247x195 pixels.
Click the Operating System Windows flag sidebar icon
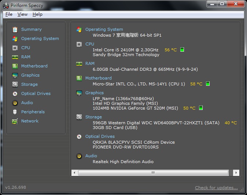[x=15, y=38]
